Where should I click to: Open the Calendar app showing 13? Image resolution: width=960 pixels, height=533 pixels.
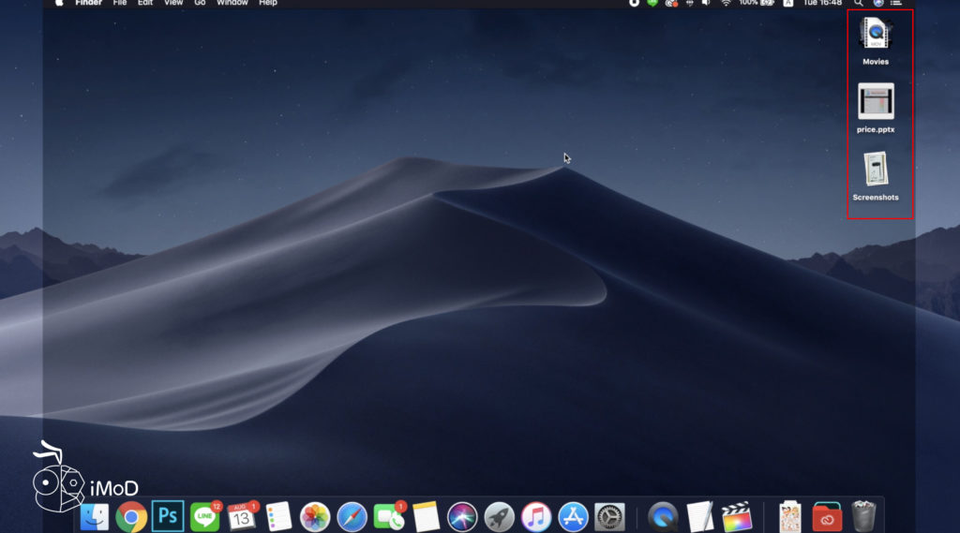coord(242,518)
